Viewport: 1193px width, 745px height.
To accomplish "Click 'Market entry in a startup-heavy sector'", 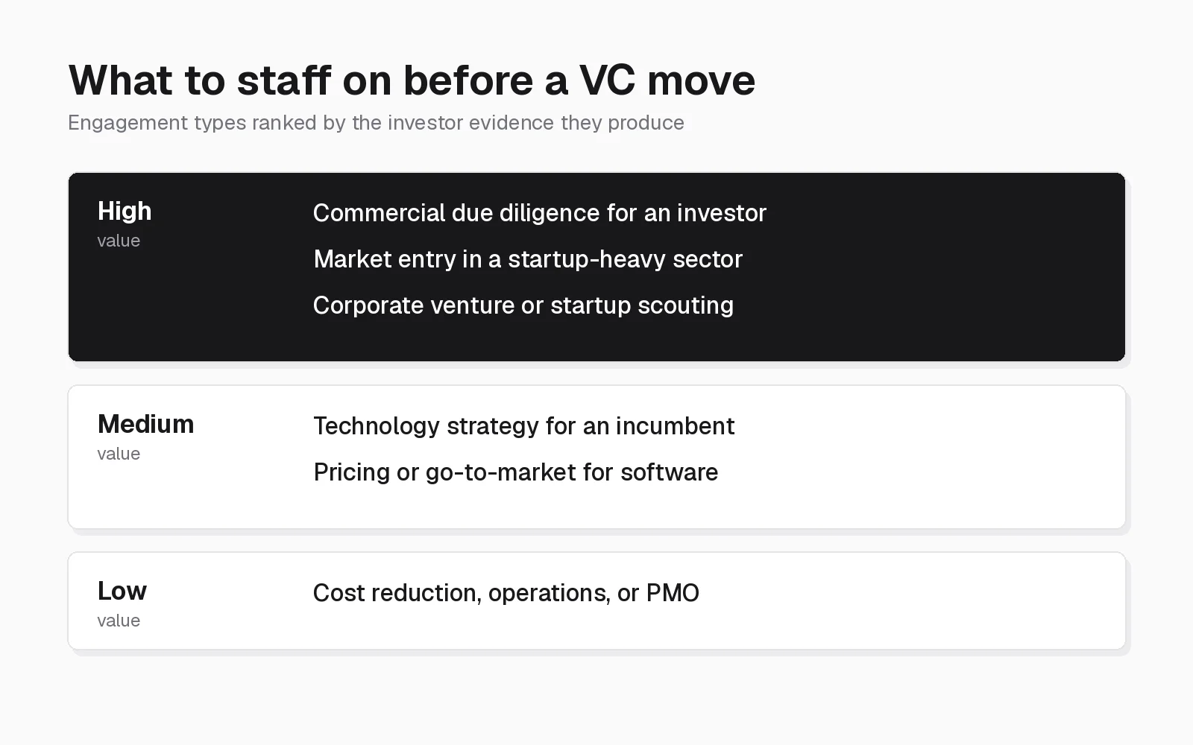I will click(x=528, y=259).
